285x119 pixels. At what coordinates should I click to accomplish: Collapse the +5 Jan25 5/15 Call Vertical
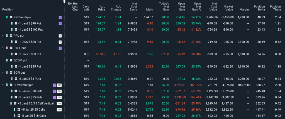pyautogui.click(x=8, y=103)
